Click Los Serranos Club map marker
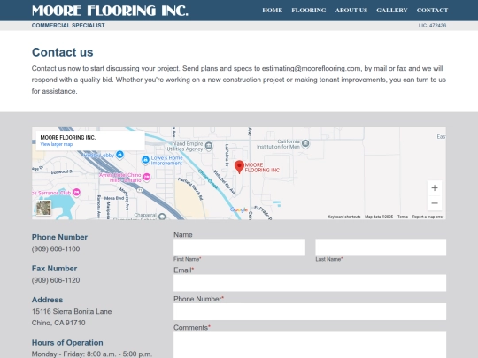Screen dimensions: 478x358 pos(76,192)
